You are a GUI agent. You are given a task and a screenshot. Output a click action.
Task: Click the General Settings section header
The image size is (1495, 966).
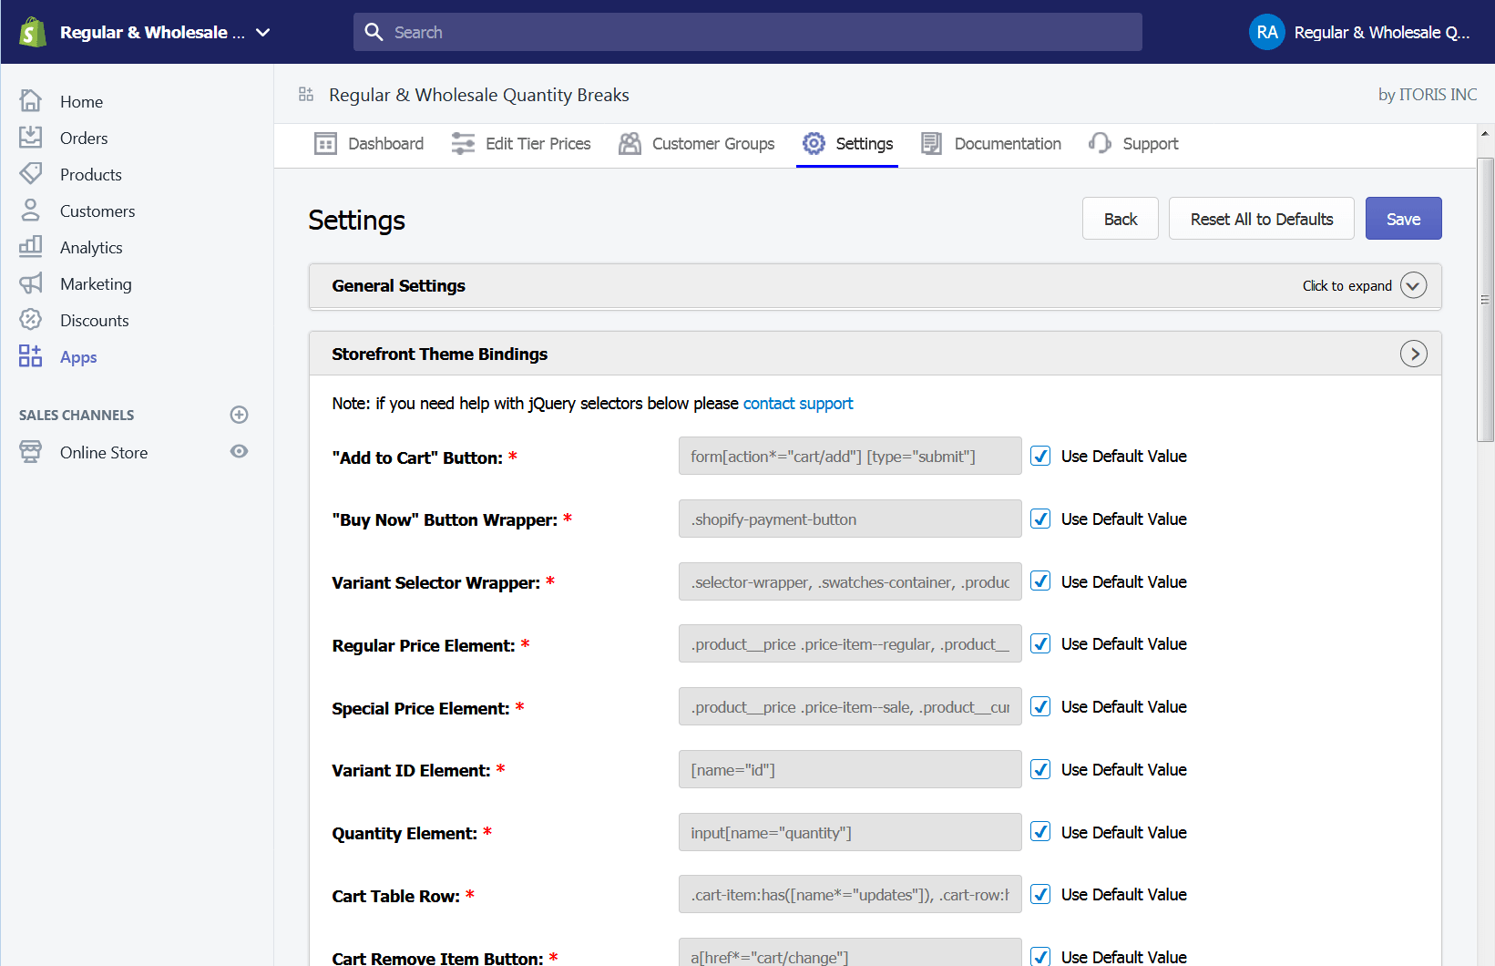(875, 286)
